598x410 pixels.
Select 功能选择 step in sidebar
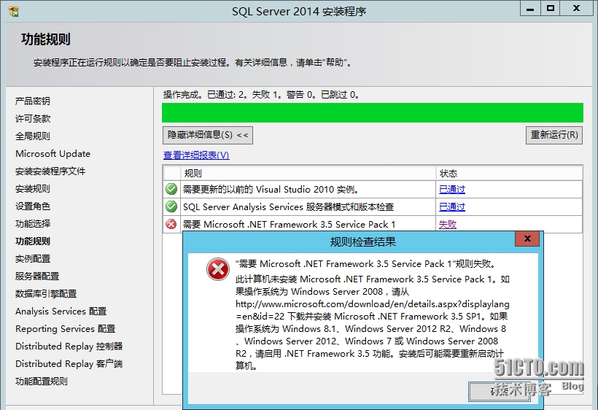tap(33, 224)
